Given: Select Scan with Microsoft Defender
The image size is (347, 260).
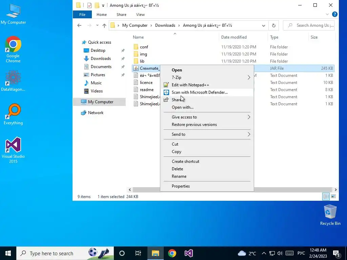Looking at the screenshot, I should [207, 92].
